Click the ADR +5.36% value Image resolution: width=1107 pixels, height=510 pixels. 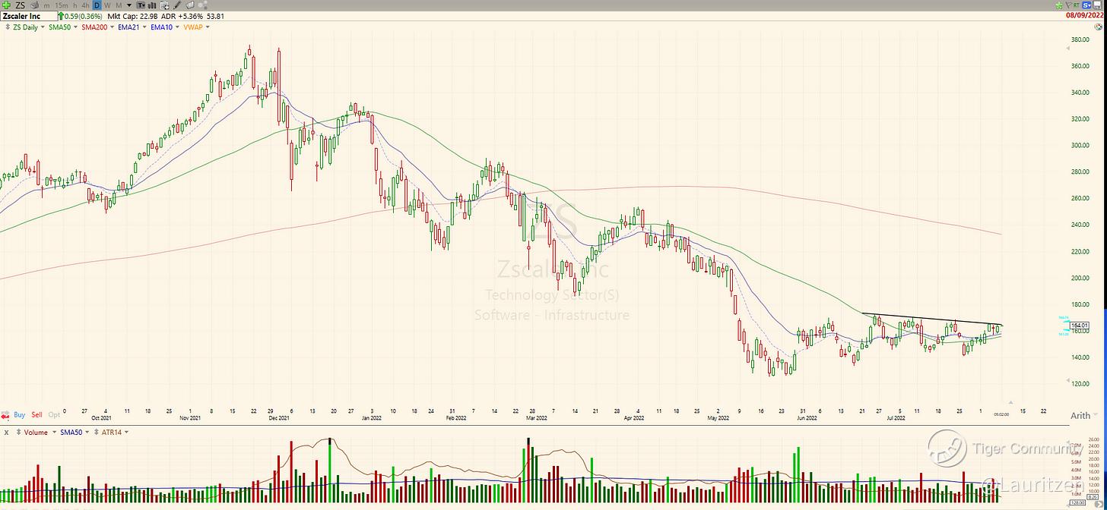click(x=182, y=16)
